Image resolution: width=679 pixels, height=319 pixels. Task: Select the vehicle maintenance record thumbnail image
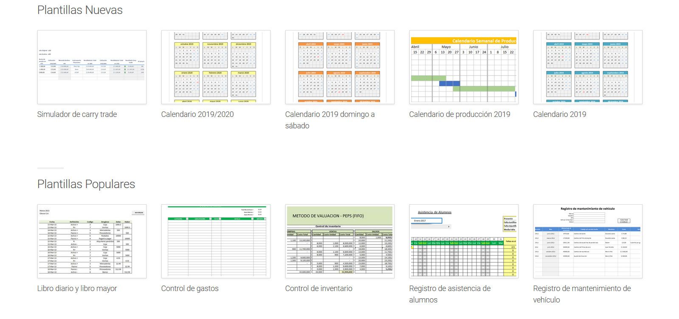[588, 241]
